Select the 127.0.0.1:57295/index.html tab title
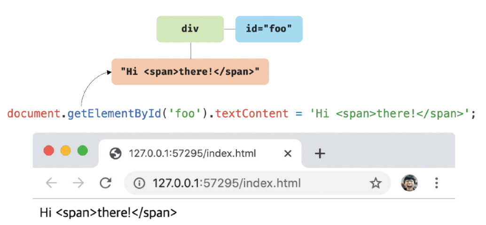Viewport: 486px width, 225px height. click(192, 153)
